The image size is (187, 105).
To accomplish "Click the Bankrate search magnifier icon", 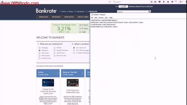I will pos(149,12).
